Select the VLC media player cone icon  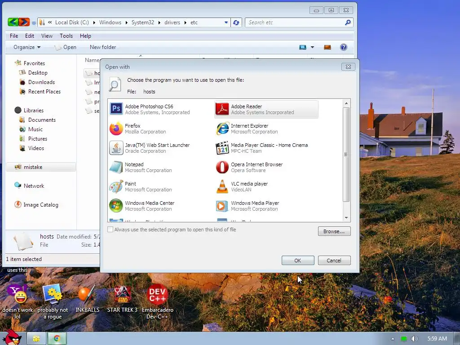tap(222, 186)
